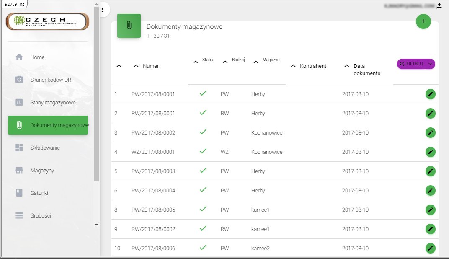
Task: Sort table by Numer column arrow
Action: 136,66
